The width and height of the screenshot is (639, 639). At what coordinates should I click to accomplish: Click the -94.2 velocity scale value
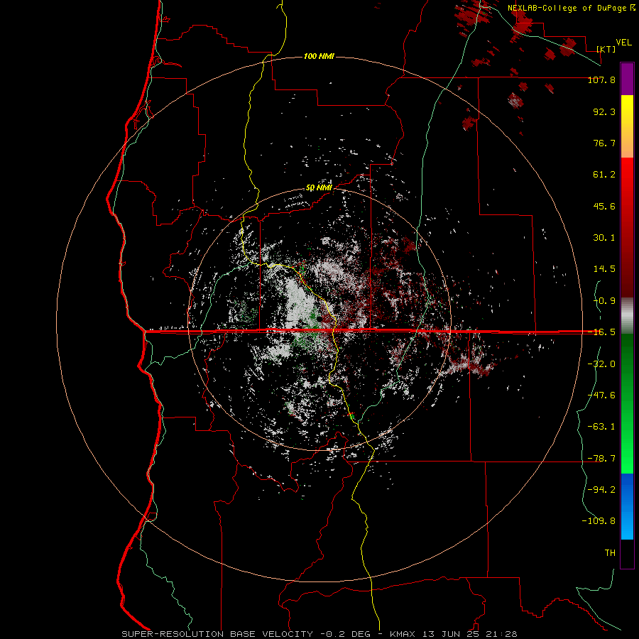click(x=601, y=490)
